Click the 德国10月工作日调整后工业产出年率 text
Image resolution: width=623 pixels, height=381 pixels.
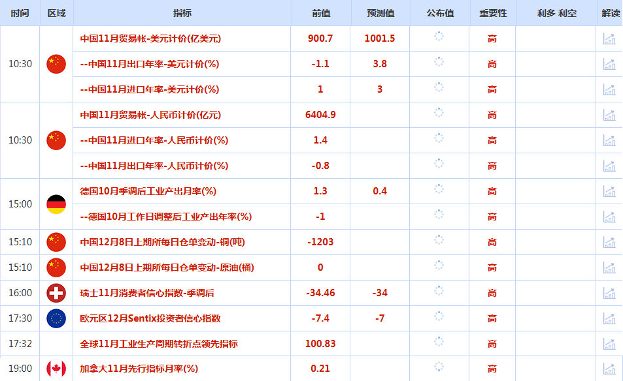[165, 217]
